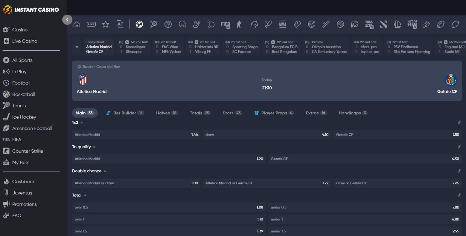Select over 1.5 total at 1.39
This screenshot has height=236, width=466.
tap(169, 231)
